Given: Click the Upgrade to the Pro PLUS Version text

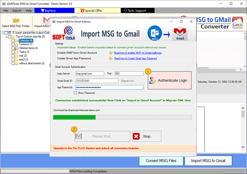Looking at the screenshot, I should pyautogui.click(x=96, y=148).
